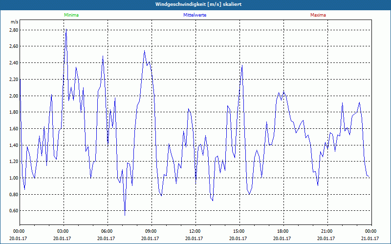Click the Windgeschwindigkeit [m/s] skaliert title

click(x=198, y=4)
